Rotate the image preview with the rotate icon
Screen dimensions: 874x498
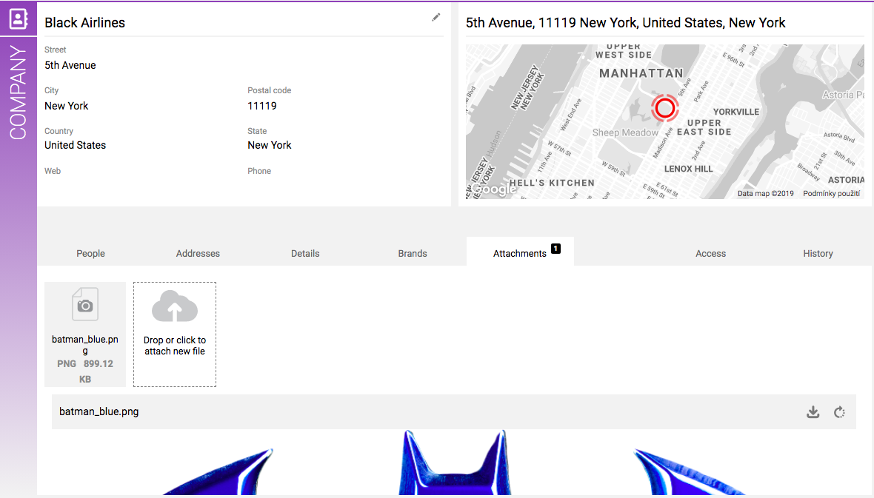839,412
